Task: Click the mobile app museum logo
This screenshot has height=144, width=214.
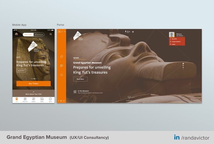Action: pyautogui.click(x=33, y=46)
